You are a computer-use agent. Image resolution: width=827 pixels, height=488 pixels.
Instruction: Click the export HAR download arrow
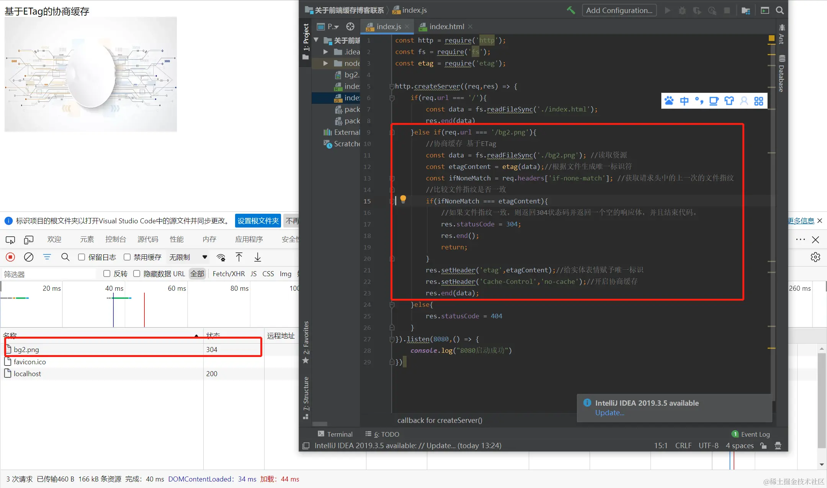[x=258, y=257]
